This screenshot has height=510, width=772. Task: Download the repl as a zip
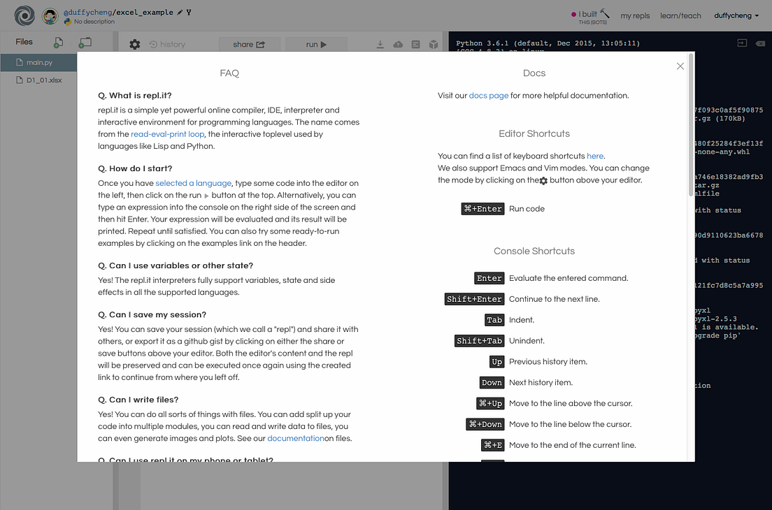(x=380, y=43)
